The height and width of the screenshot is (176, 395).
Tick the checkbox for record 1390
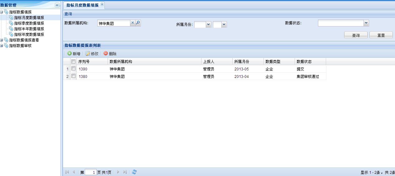[74, 69]
